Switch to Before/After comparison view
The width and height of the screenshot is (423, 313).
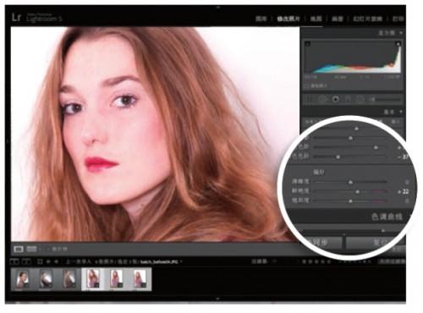tap(31, 249)
